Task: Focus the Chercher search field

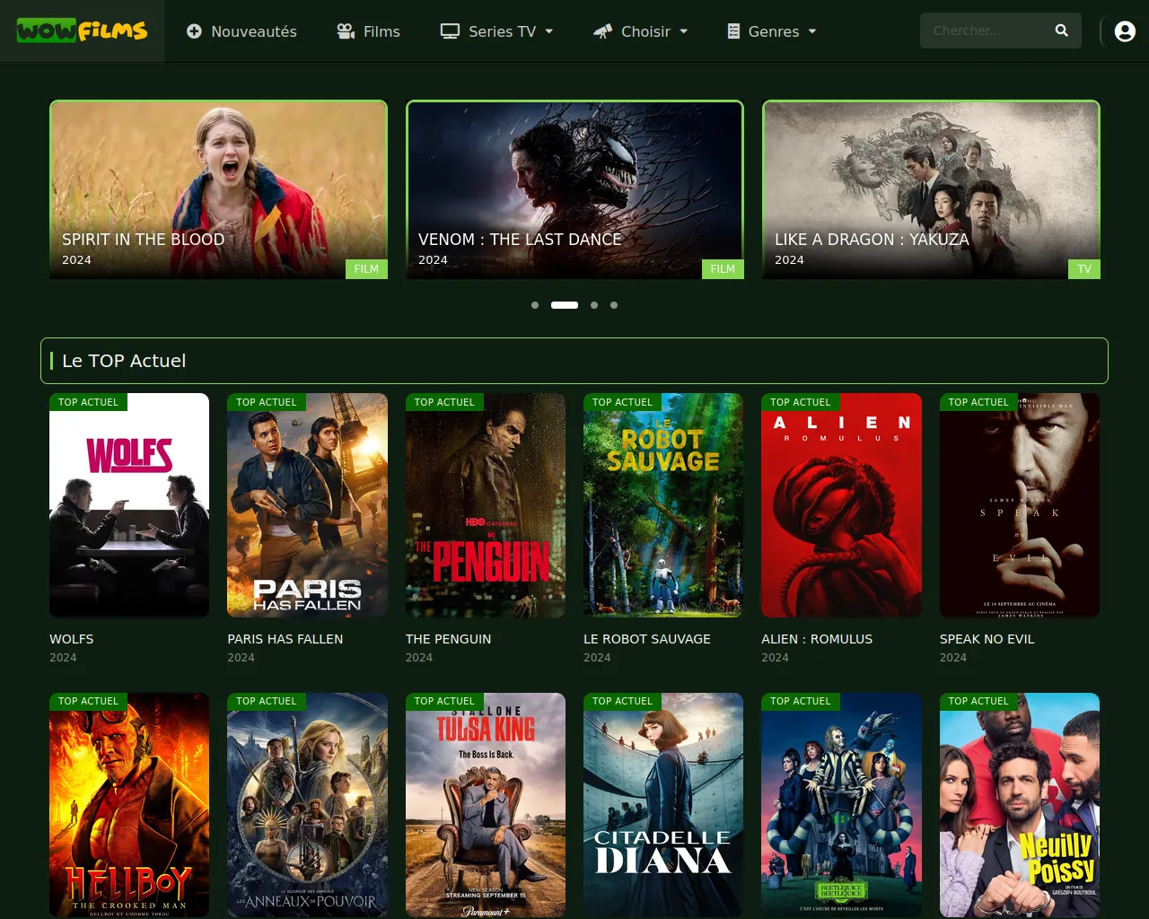Action: 988,31
